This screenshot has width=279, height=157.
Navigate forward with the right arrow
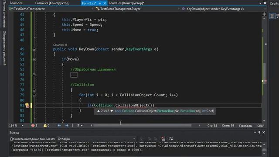coord(67,126)
